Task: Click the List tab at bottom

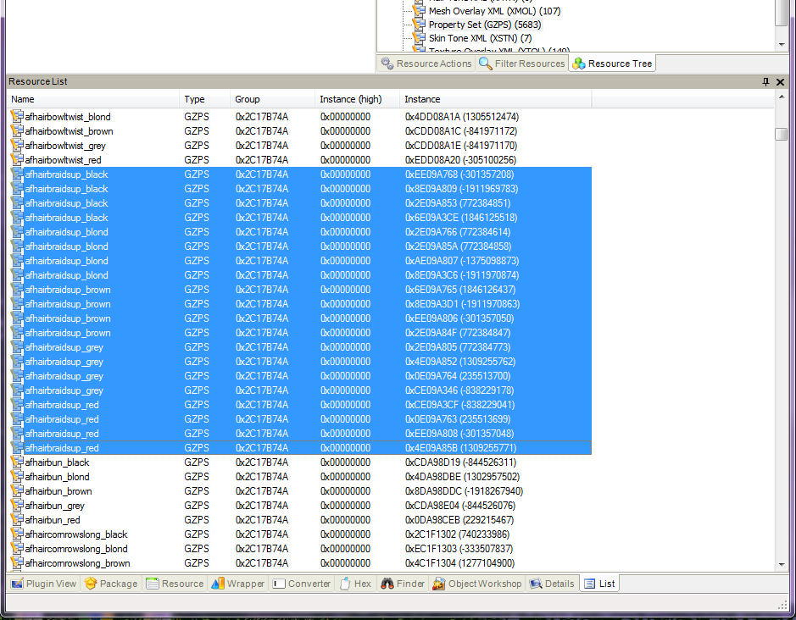Action: (x=599, y=584)
